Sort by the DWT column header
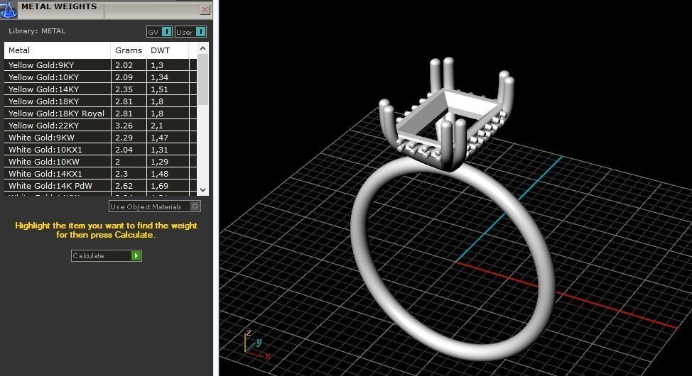 click(x=168, y=50)
